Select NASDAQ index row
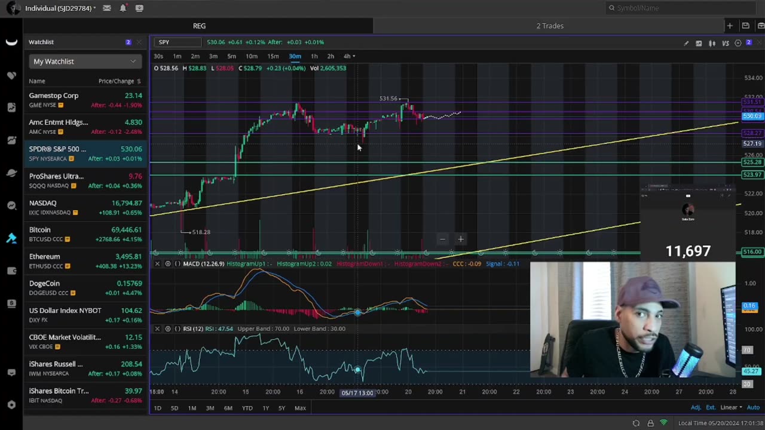 click(85, 207)
